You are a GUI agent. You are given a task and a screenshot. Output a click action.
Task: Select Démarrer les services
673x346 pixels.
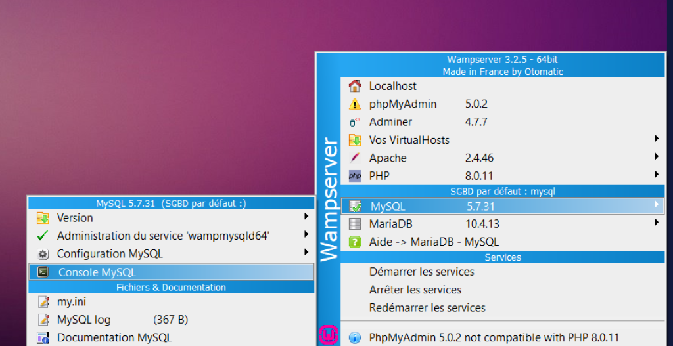(421, 272)
